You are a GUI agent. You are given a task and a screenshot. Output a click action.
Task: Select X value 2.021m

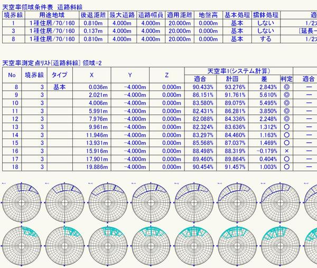[98, 95]
